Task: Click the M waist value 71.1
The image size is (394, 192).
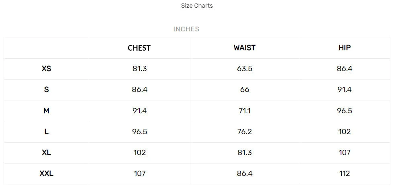Action: (245, 110)
